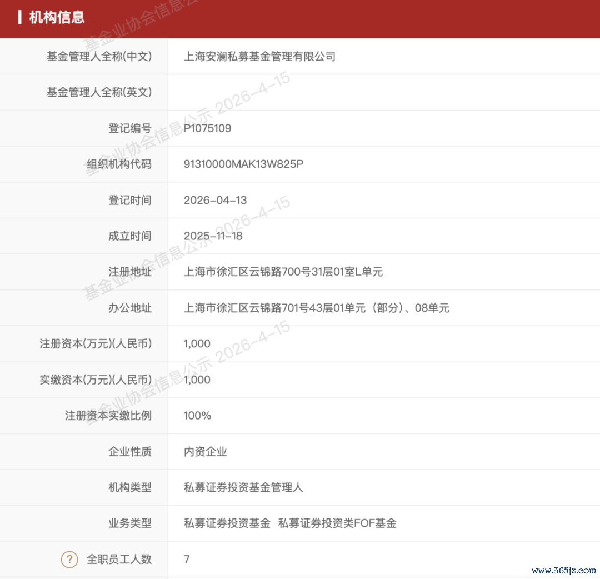Click the label 注册资本实缴比例
Viewport: 600px width, 579px height.
pyautogui.click(x=108, y=416)
